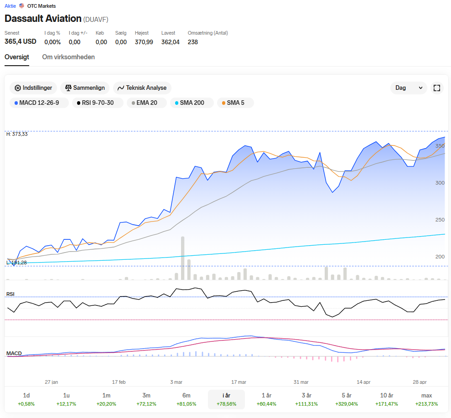Viewport: 451px width, 418px height.
Task: Open fullscreen chart view icon
Action: [x=436, y=88]
